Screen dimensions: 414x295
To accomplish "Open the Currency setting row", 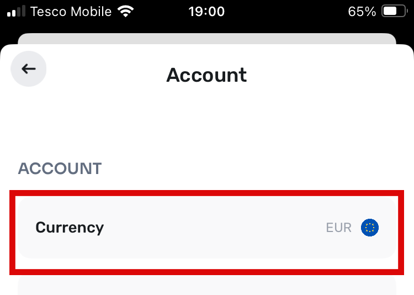I will coord(207,228).
